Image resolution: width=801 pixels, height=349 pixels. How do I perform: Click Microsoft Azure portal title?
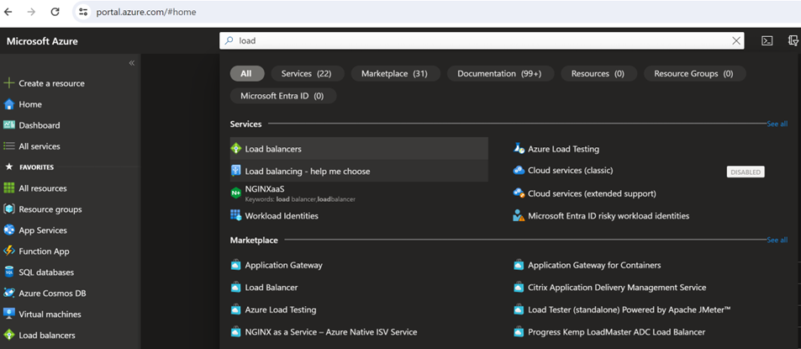pyautogui.click(x=42, y=41)
